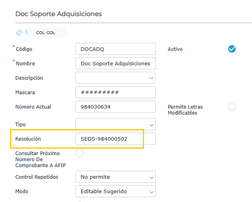Screen dimensions: 252x202
Task: Click the Activo label text
Action: click(175, 49)
